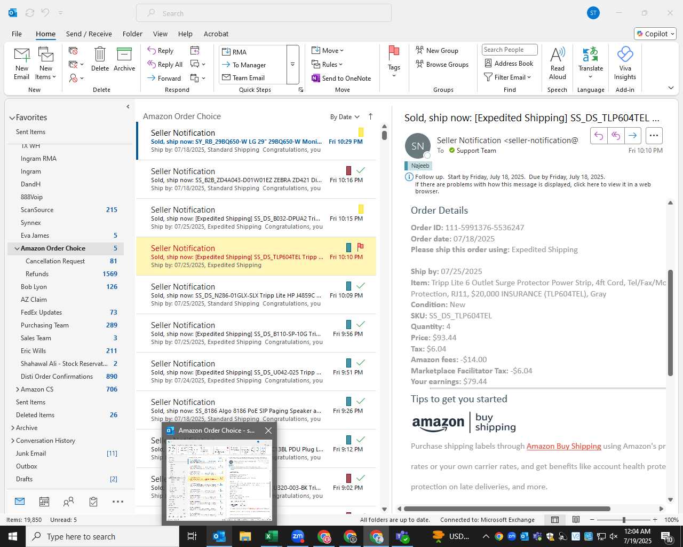The height and width of the screenshot is (547, 683).
Task: Collapse the Favorites section
Action: point(12,118)
